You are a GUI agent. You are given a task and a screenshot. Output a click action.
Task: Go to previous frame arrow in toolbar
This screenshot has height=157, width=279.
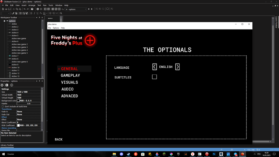[89, 9]
